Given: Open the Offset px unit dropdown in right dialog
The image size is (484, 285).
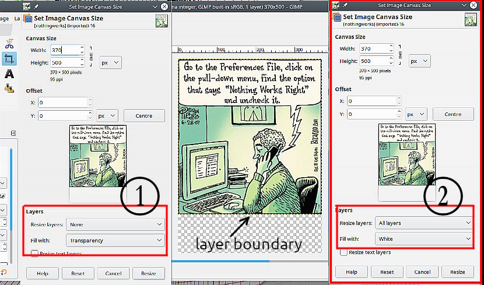Looking at the screenshot, I should [x=416, y=114].
